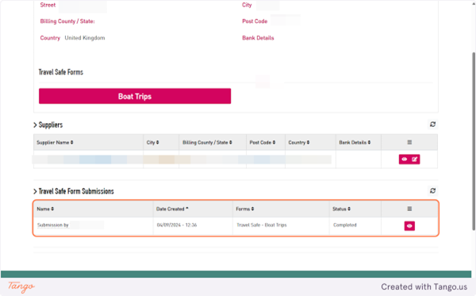
Task: Open the Suppliers table hamburger menu
Action: pos(409,142)
